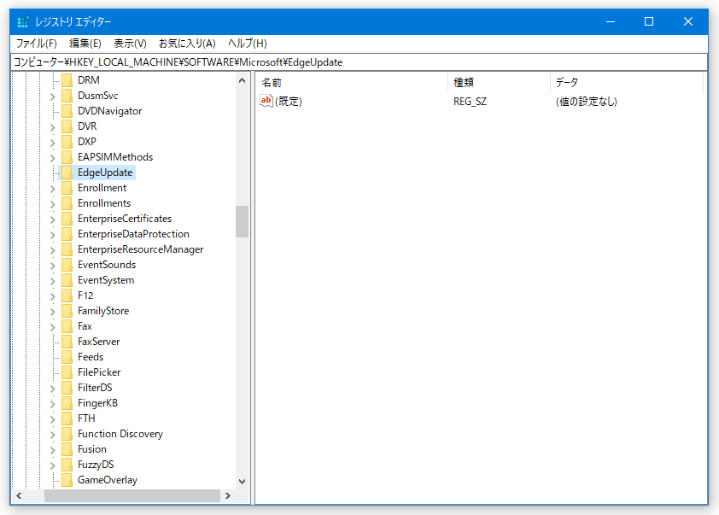
Task: Click the registry path address bar
Action: point(359,62)
